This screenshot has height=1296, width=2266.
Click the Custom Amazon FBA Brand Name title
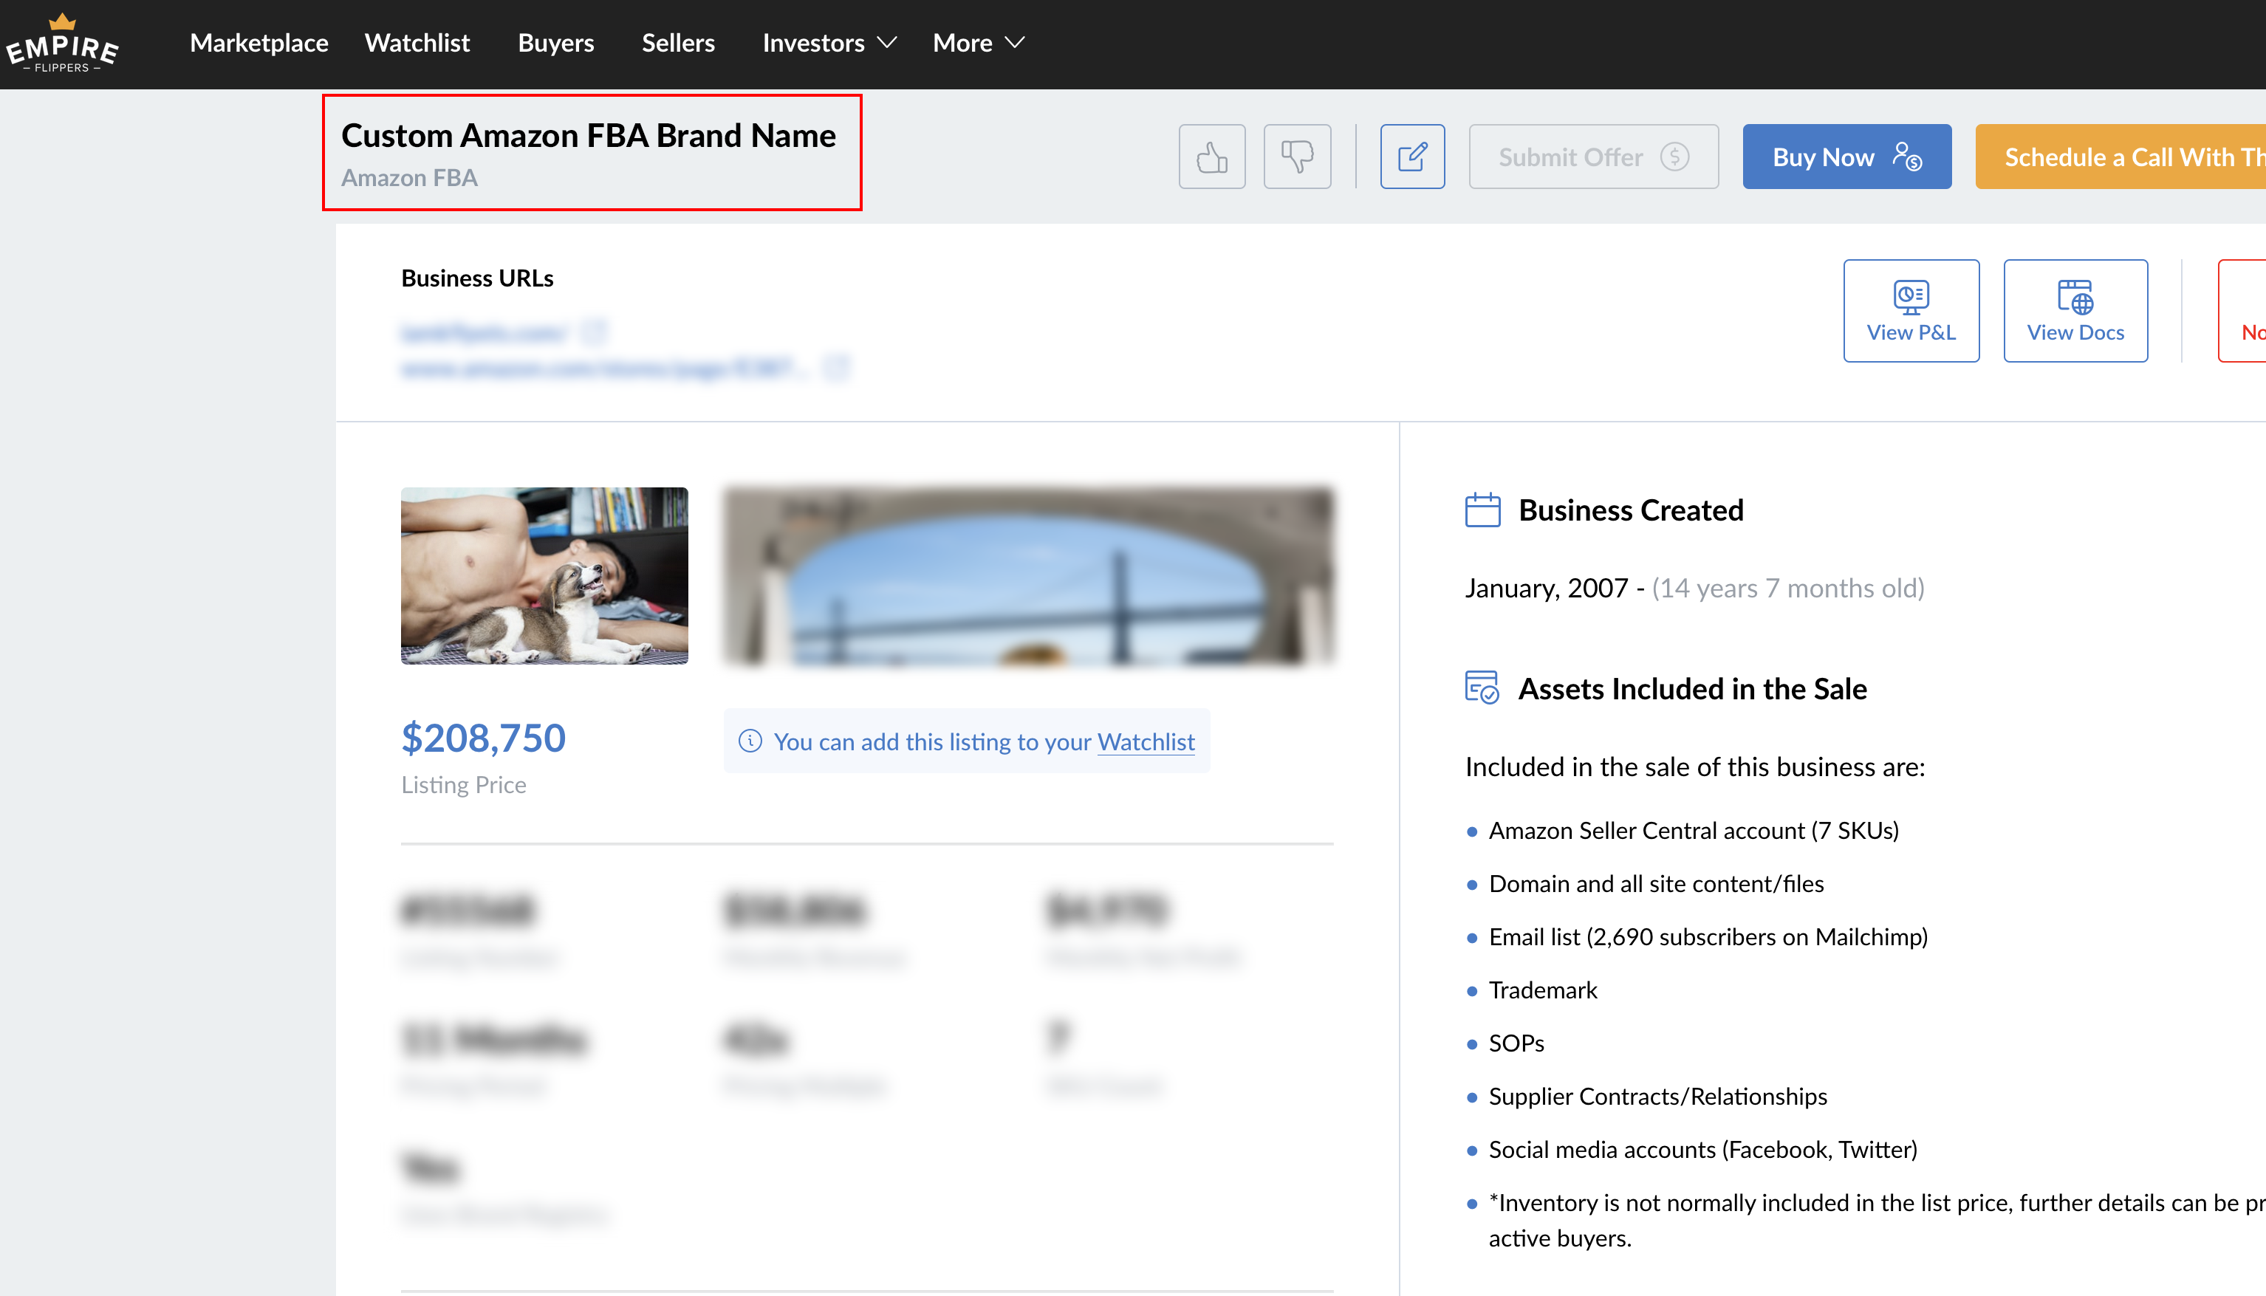tap(589, 136)
